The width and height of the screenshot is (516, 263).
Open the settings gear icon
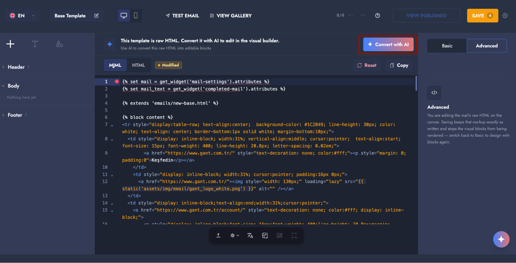point(505,16)
